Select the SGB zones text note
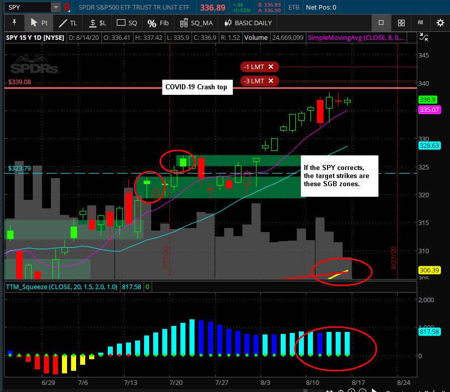 pos(340,176)
